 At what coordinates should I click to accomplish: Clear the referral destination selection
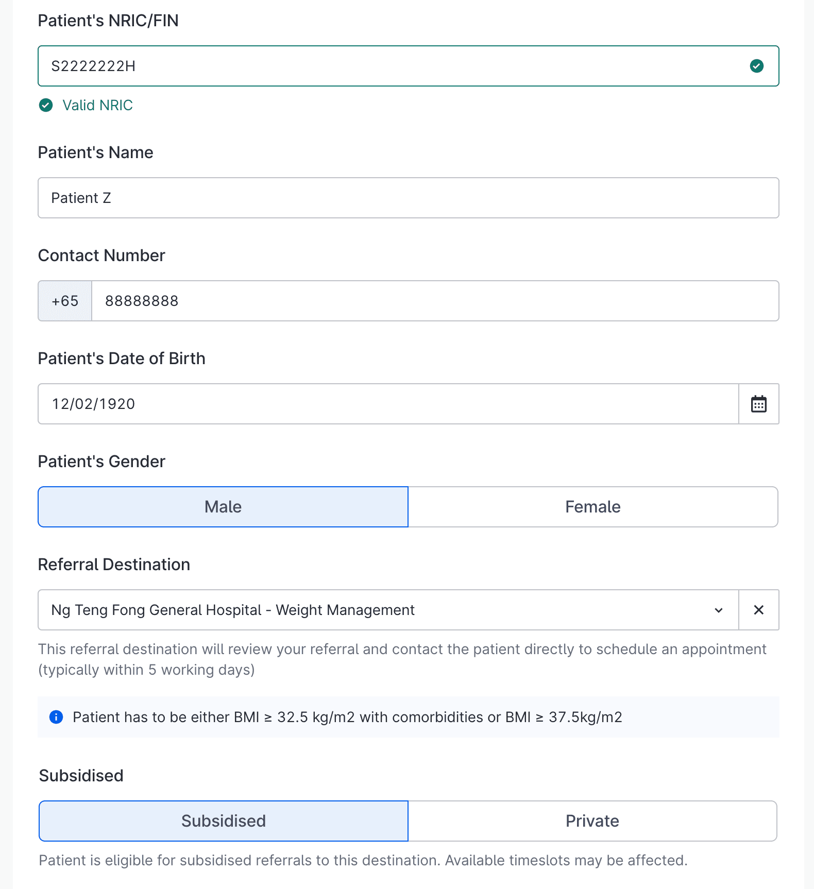tap(758, 610)
